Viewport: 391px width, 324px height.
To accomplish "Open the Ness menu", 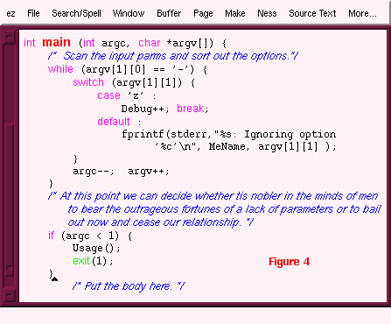I will (x=267, y=13).
